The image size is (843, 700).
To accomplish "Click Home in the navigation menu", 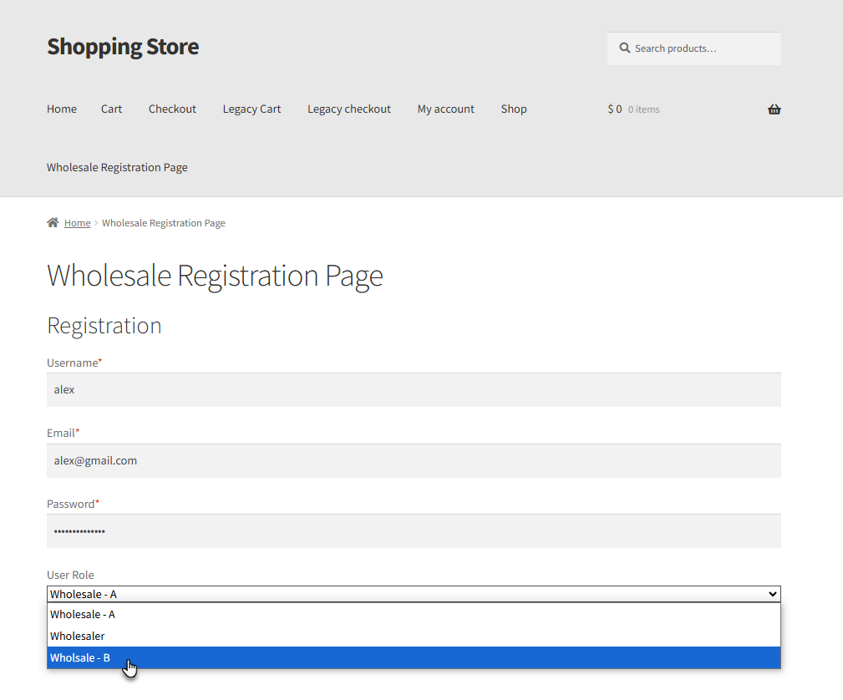I will coord(61,109).
